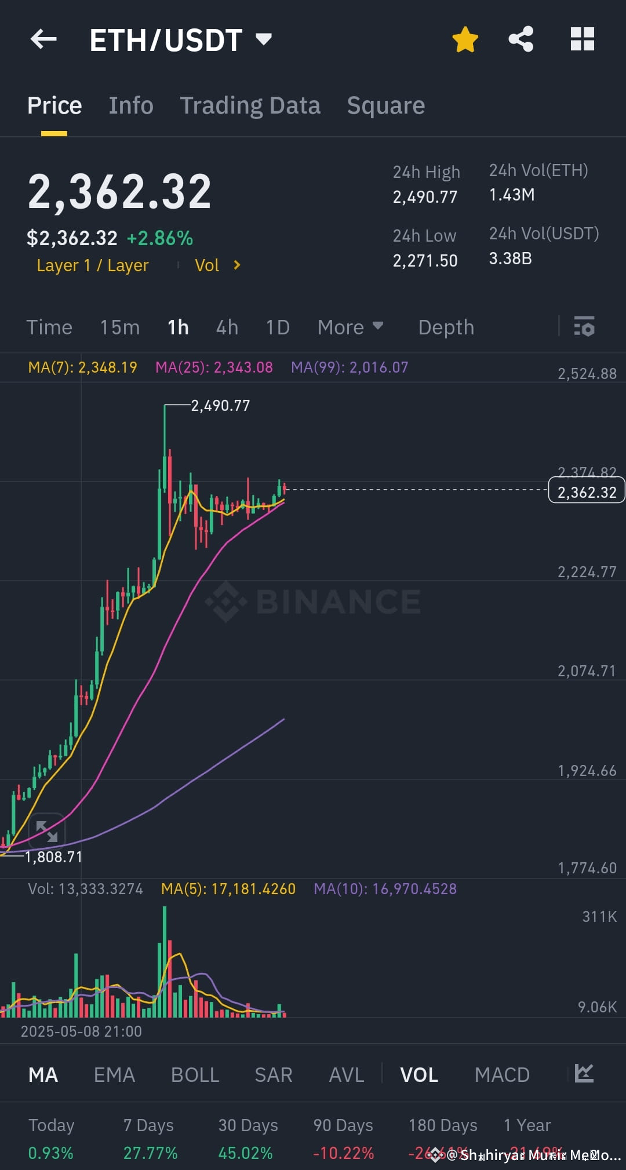Expand the More intervals dropdown

(350, 327)
